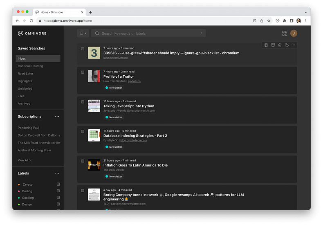Open Chrome three-dot menu
Screen dimensions: 323x225
(306, 21)
